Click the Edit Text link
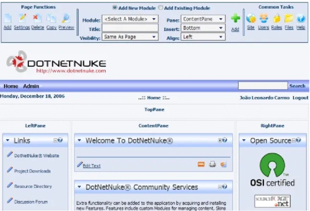Screen dimensions: 310x211 (x=91, y=166)
